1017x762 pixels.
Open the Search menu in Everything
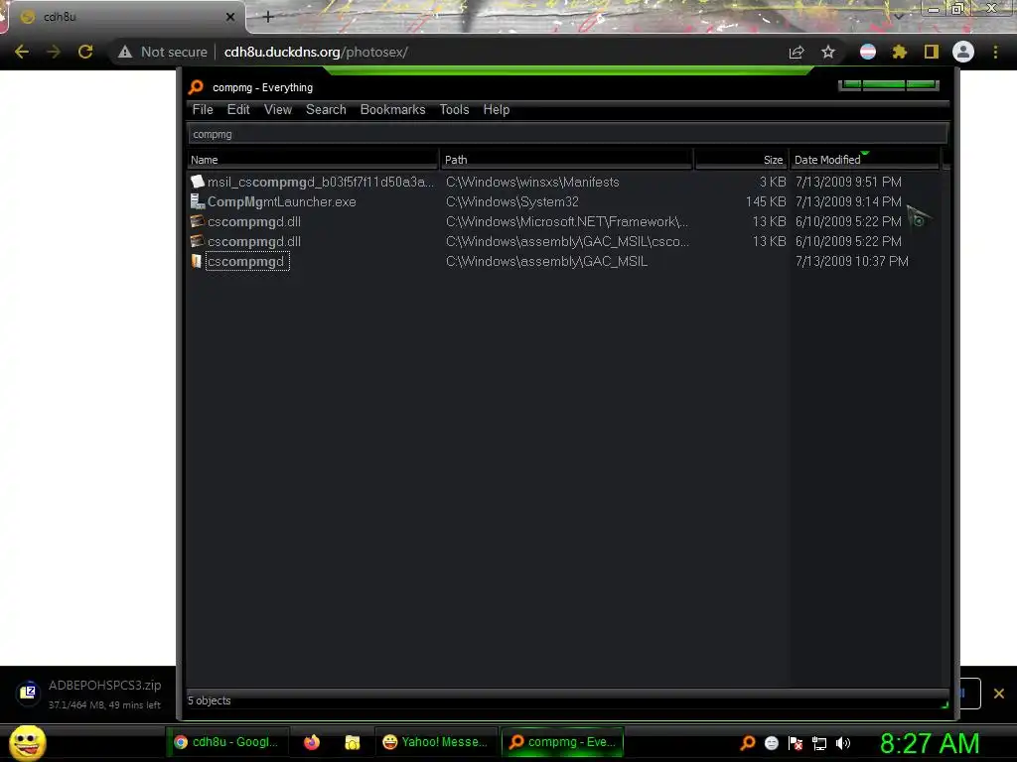(326, 109)
